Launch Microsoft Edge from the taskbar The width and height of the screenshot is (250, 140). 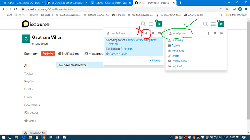tap(24, 137)
